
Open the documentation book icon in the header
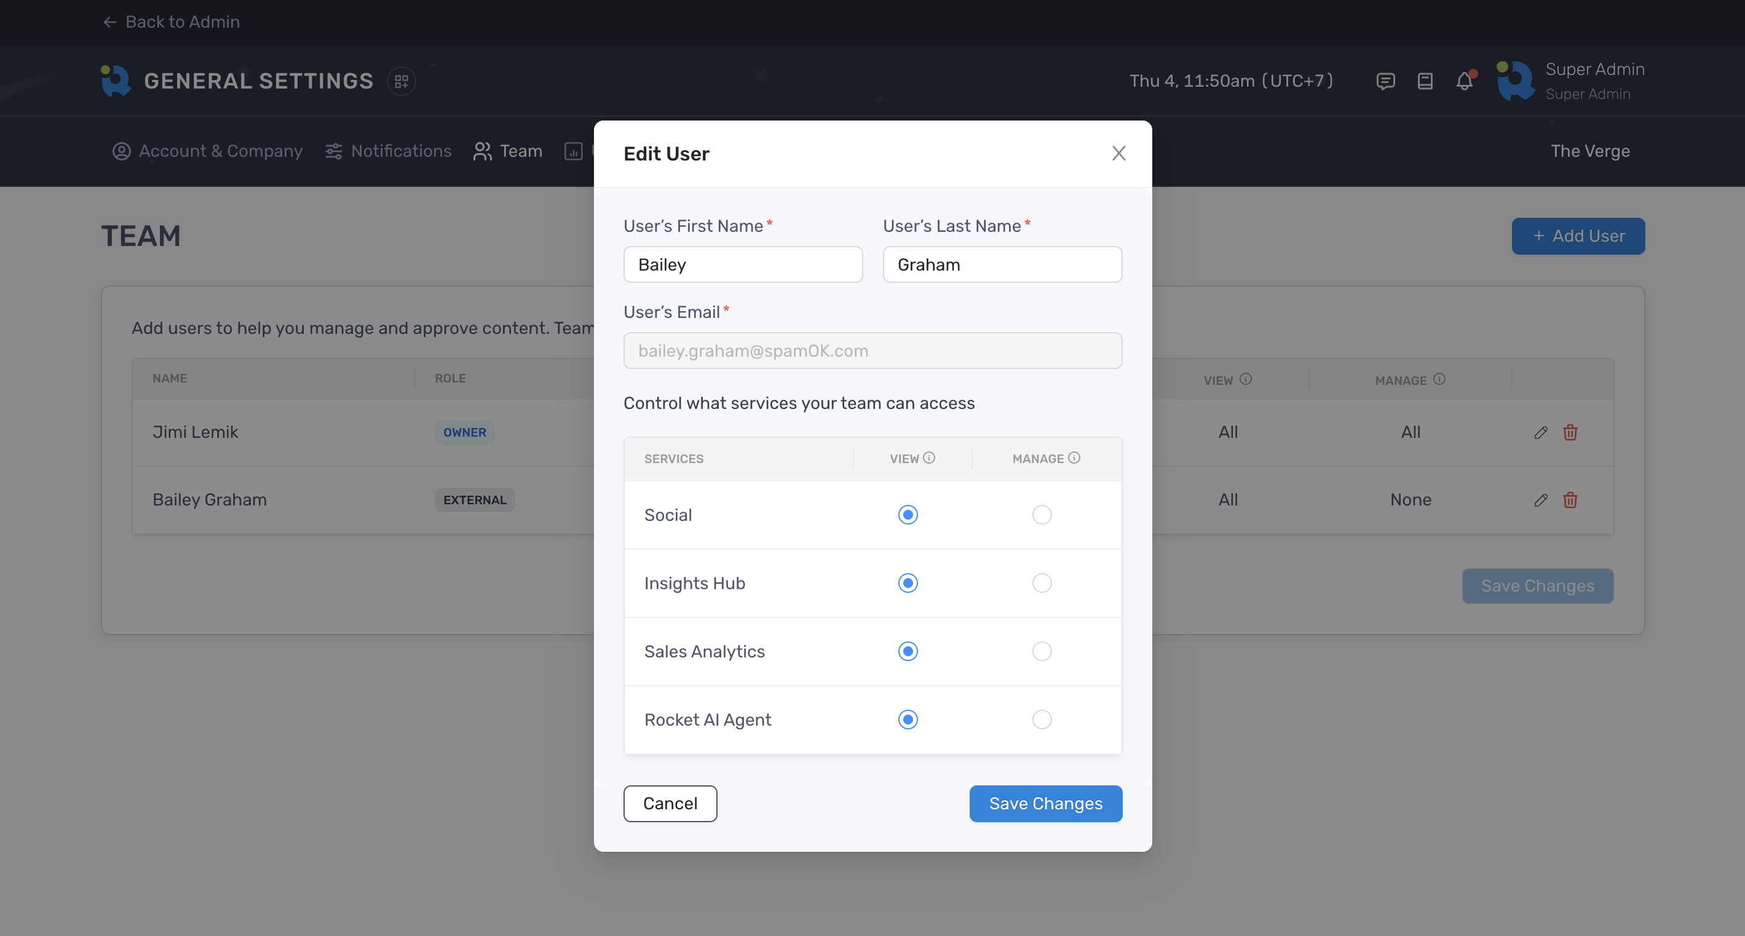point(1425,81)
